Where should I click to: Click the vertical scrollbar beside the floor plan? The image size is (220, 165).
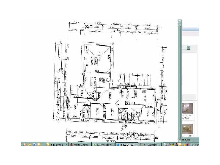179,82
